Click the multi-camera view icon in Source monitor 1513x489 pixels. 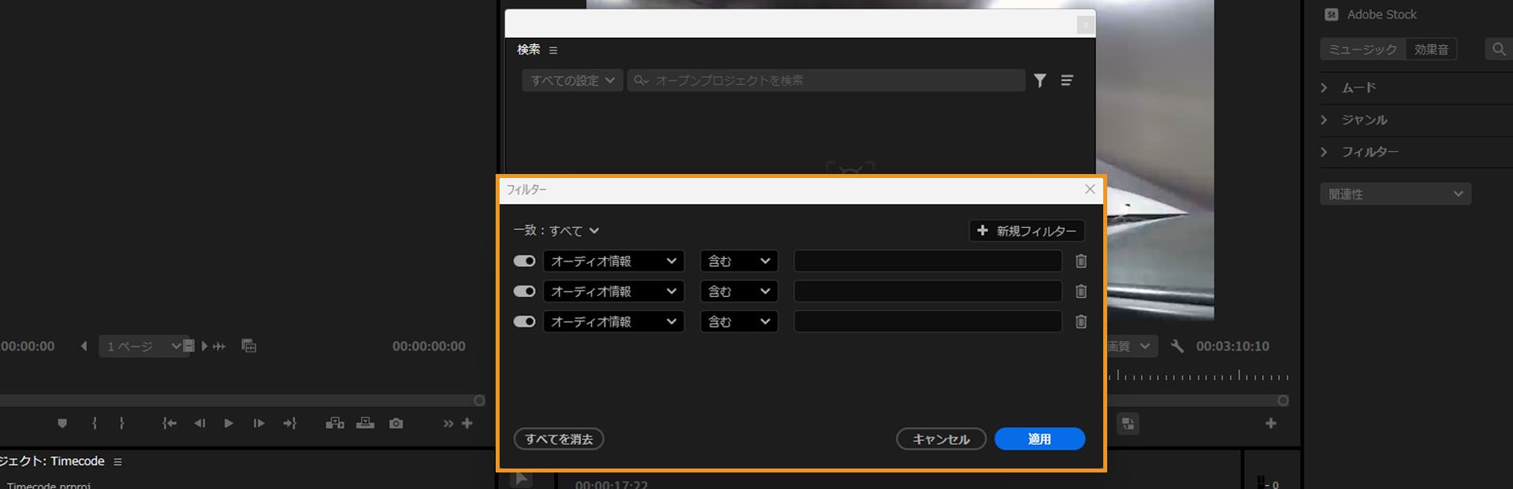249,346
